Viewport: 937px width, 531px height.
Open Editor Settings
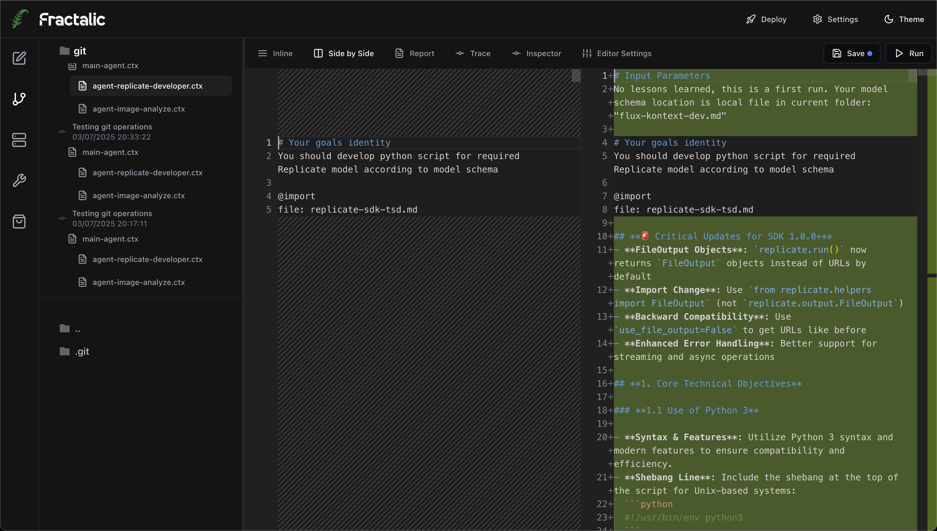[617, 53]
